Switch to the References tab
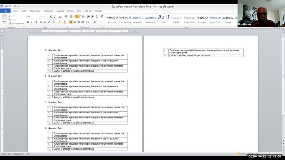Image resolution: width=285 pixels, height=160 pixels. tap(49, 11)
